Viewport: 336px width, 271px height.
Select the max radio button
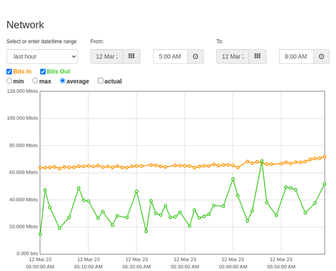click(x=35, y=81)
